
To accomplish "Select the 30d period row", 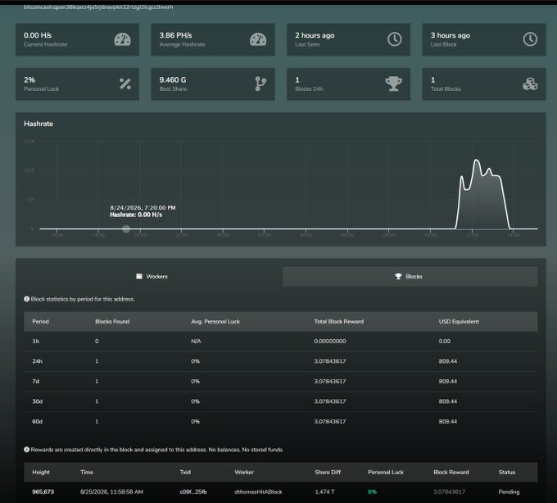I will (x=281, y=401).
